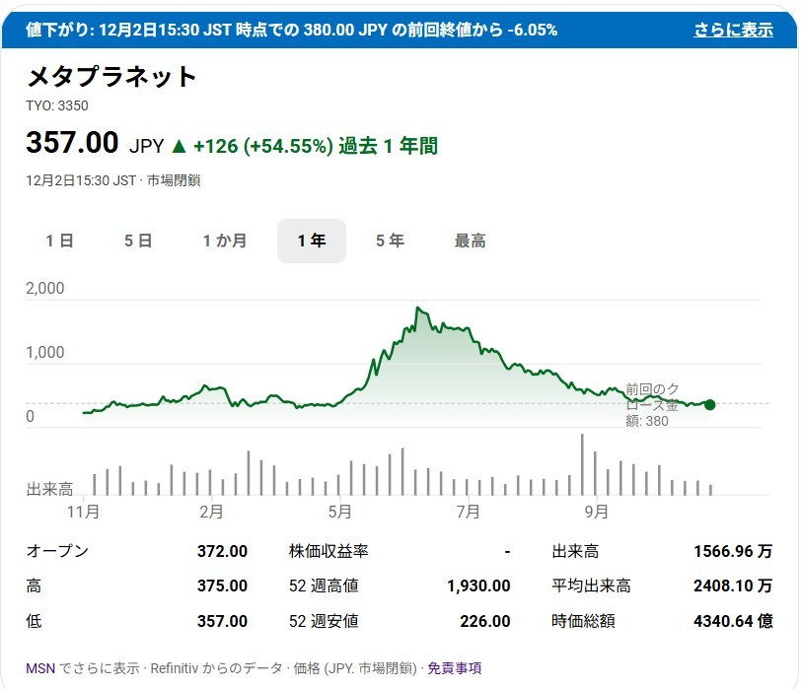The height and width of the screenshot is (689, 801).
Task: Click the メタプラネット stock title
Action: tap(111, 77)
